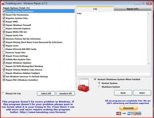Image resolution: width=154 pixels, height=118 pixels.
Task: Enable Repair Internet Explorer checkbox
Action: tap(4, 29)
